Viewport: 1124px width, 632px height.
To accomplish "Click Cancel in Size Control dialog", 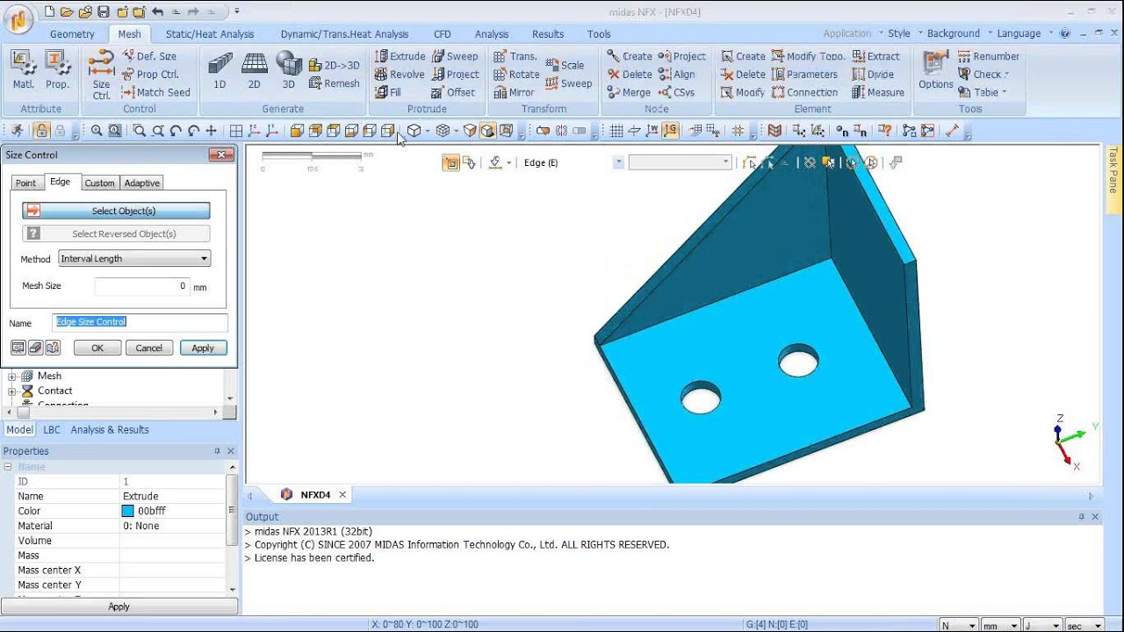I will [x=149, y=348].
